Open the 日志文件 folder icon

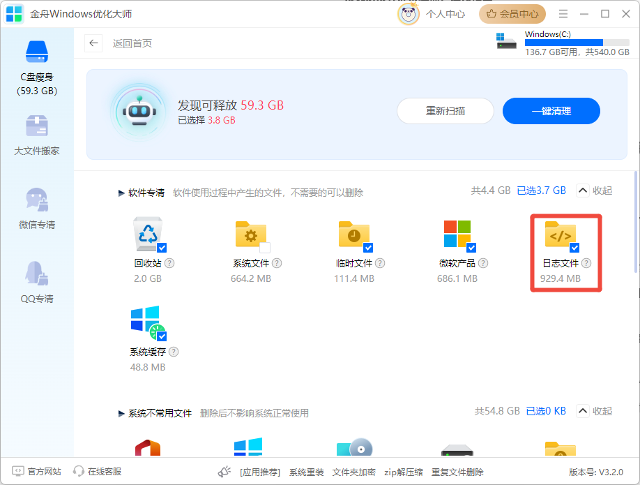[561, 234]
